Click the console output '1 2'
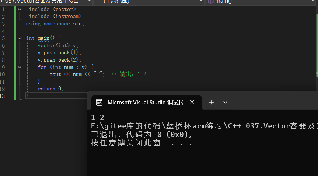 (98, 118)
